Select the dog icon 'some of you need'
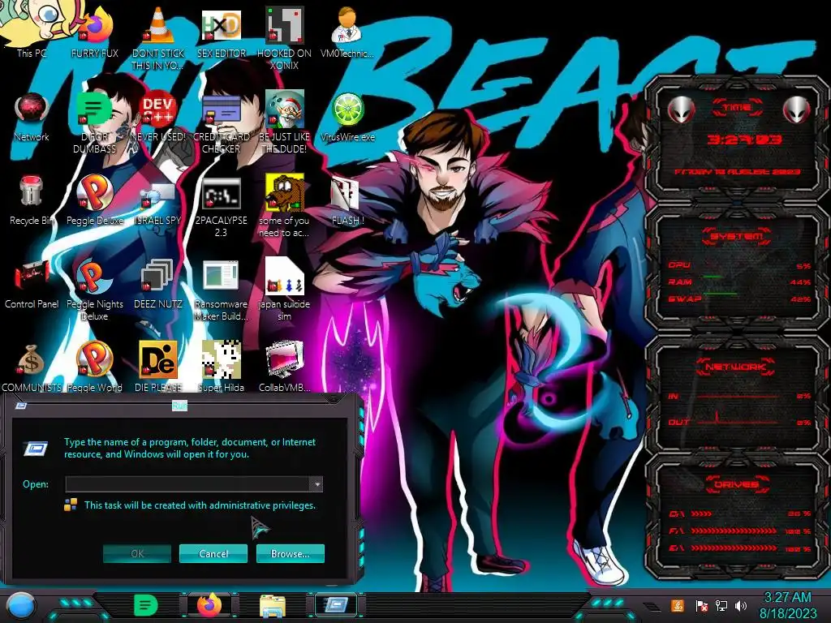Image resolution: width=831 pixels, height=623 pixels. pos(285,207)
